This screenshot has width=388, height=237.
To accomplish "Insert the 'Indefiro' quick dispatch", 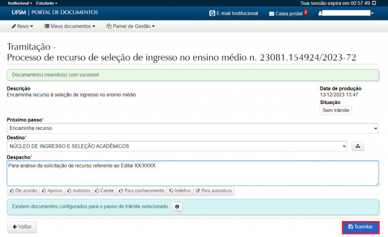I will coord(180,191).
